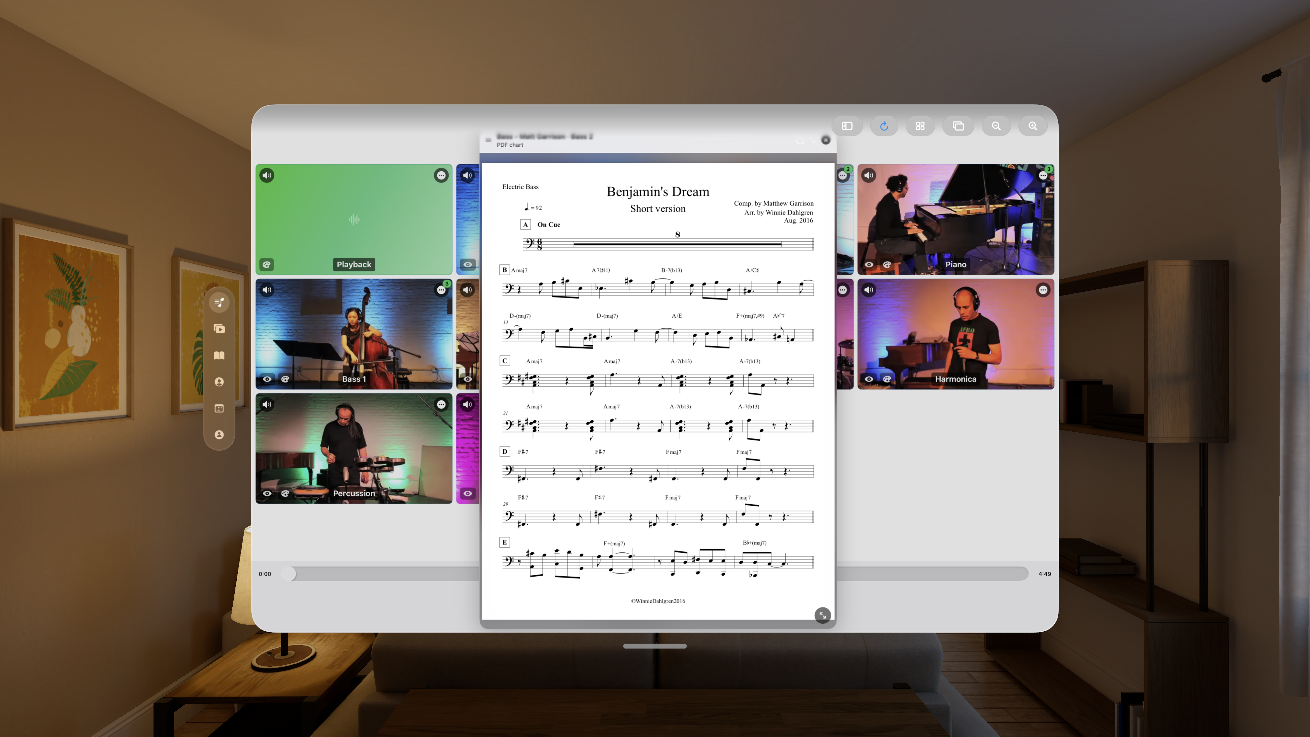Open the options menu on the tile left of Harmonica
Screen dimensions: 1310x737
843,290
